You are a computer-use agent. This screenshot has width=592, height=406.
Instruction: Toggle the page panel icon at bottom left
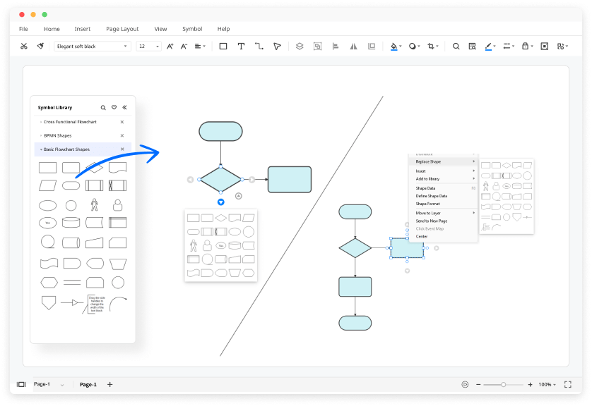click(x=21, y=384)
